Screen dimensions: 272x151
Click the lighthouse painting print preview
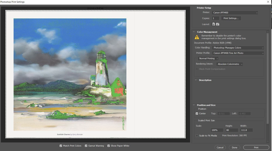point(70,75)
